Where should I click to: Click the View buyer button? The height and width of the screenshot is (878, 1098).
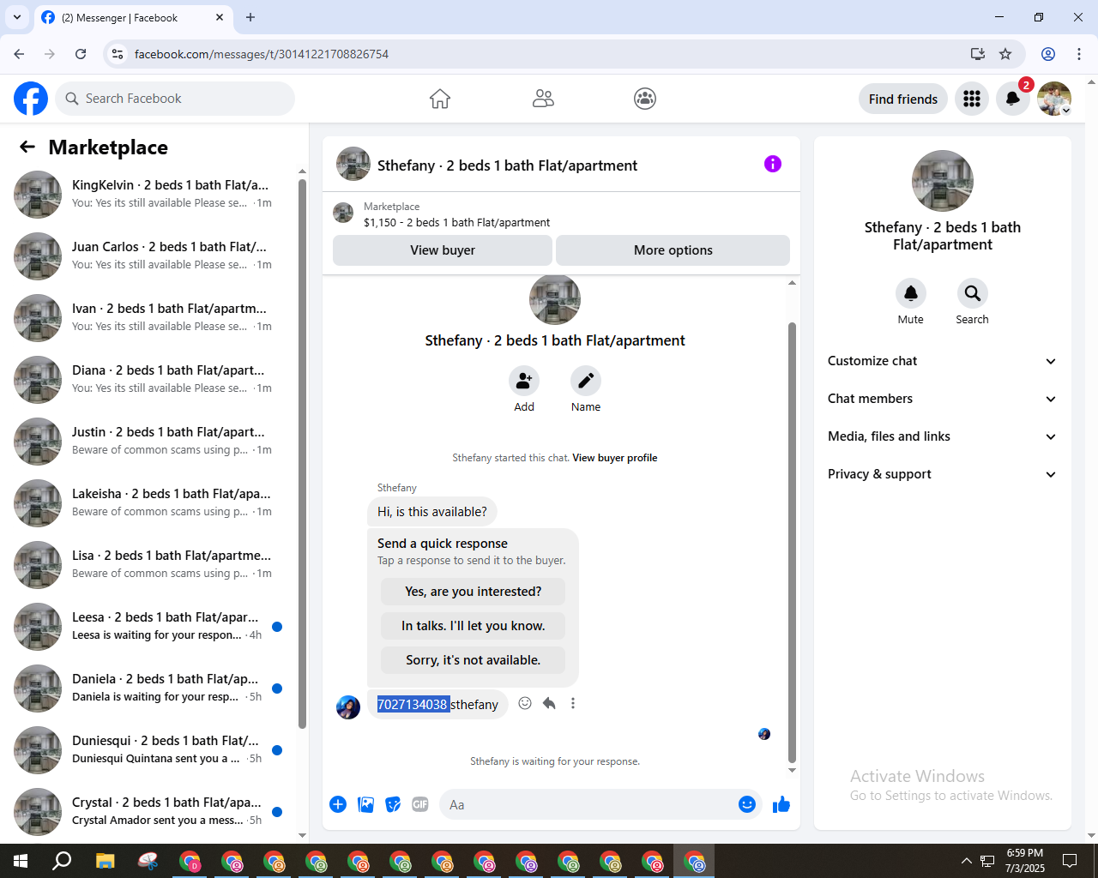[x=443, y=250]
